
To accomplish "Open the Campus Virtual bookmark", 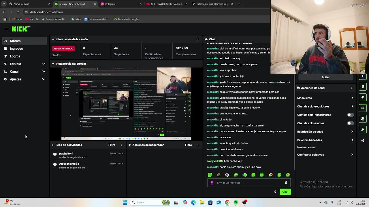I will [54, 19].
